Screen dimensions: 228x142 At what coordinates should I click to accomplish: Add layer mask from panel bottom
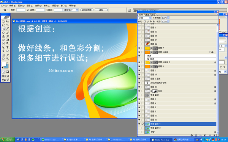[196, 135]
